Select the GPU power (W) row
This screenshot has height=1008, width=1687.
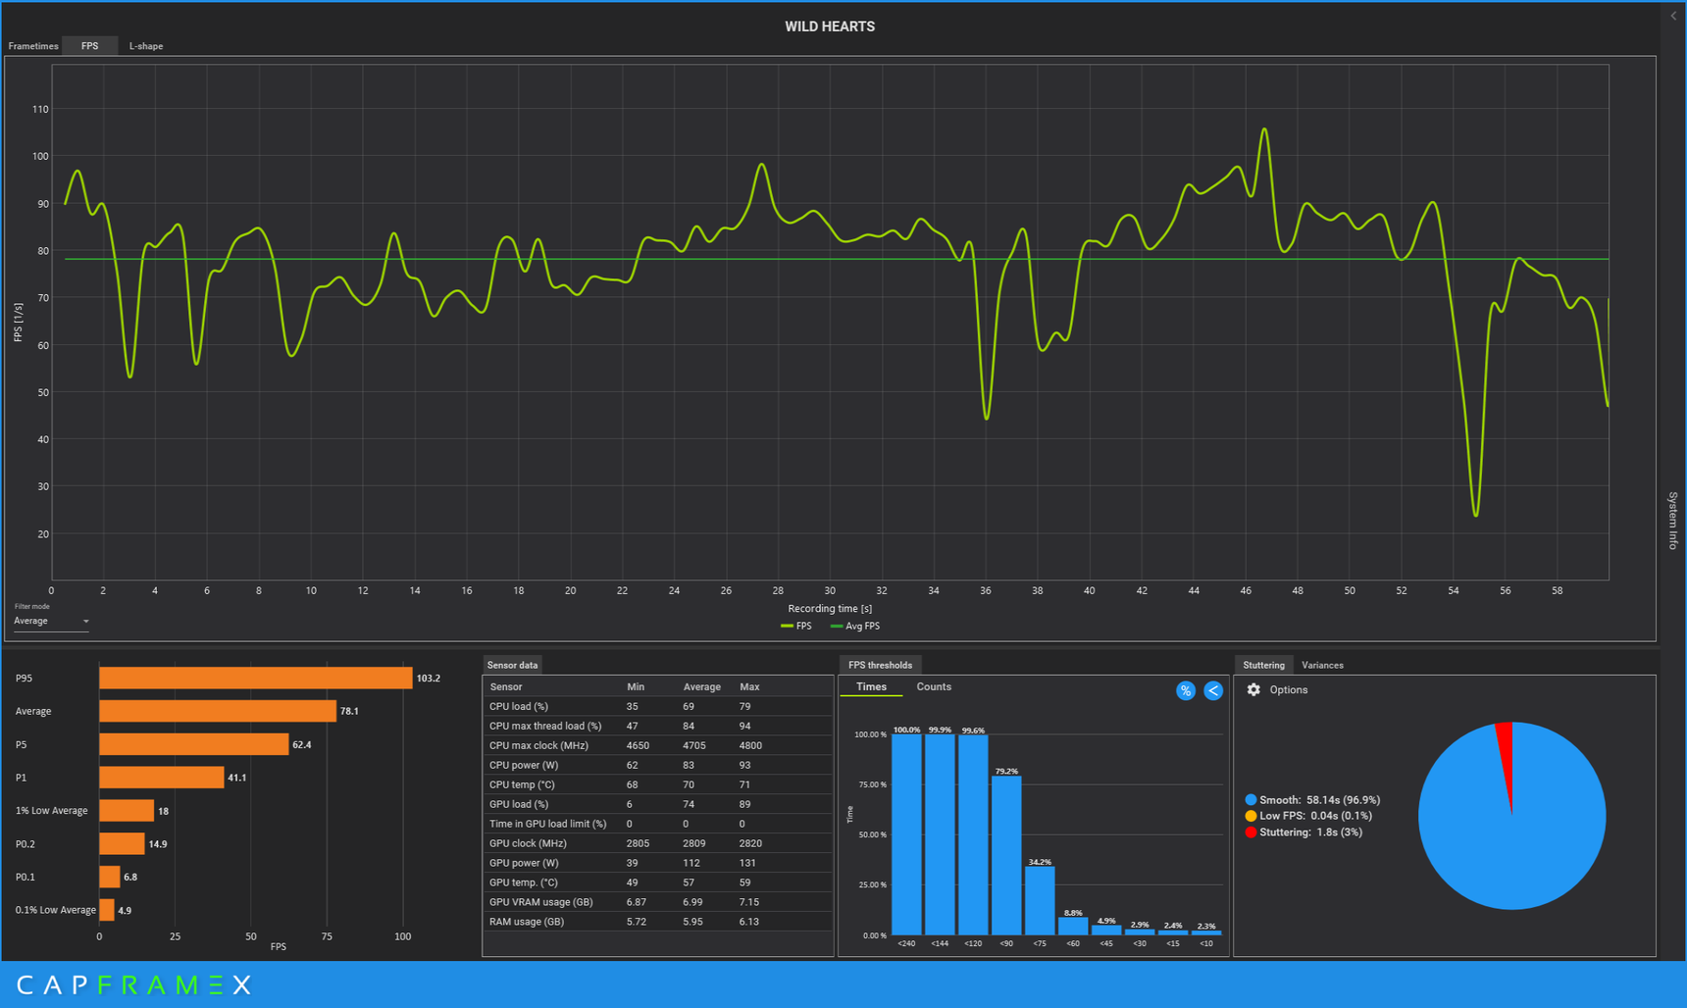click(658, 863)
